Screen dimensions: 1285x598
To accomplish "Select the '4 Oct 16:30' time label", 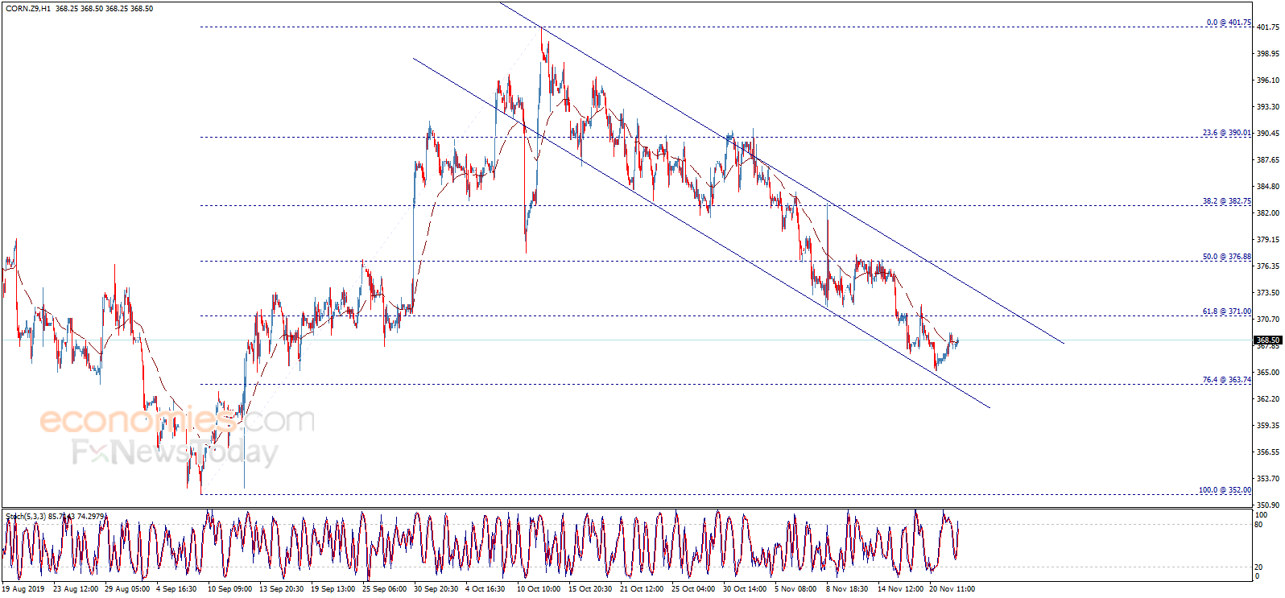I will point(485,589).
